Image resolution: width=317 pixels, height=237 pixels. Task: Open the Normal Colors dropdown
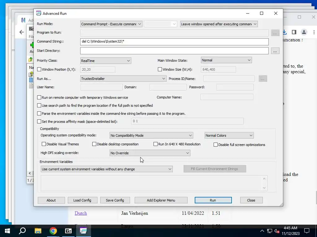(229, 135)
